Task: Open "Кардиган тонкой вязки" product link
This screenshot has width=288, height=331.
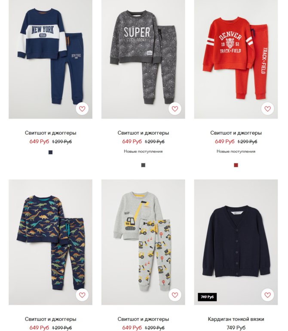Action: click(x=236, y=319)
